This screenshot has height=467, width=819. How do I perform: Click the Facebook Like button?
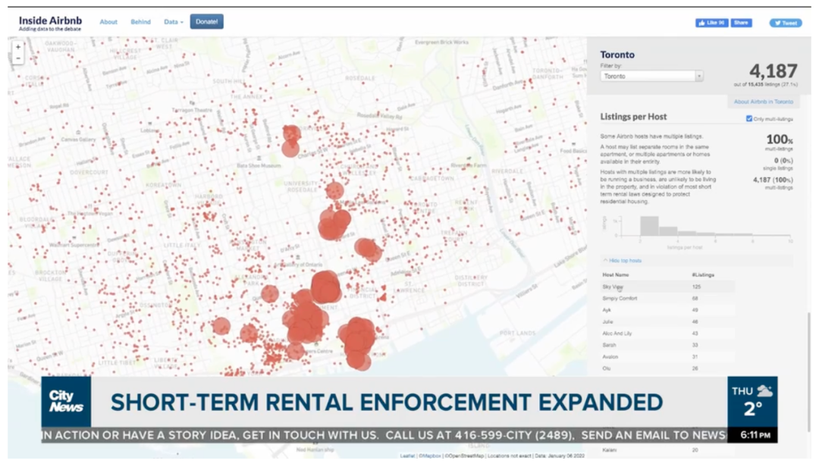coord(711,23)
